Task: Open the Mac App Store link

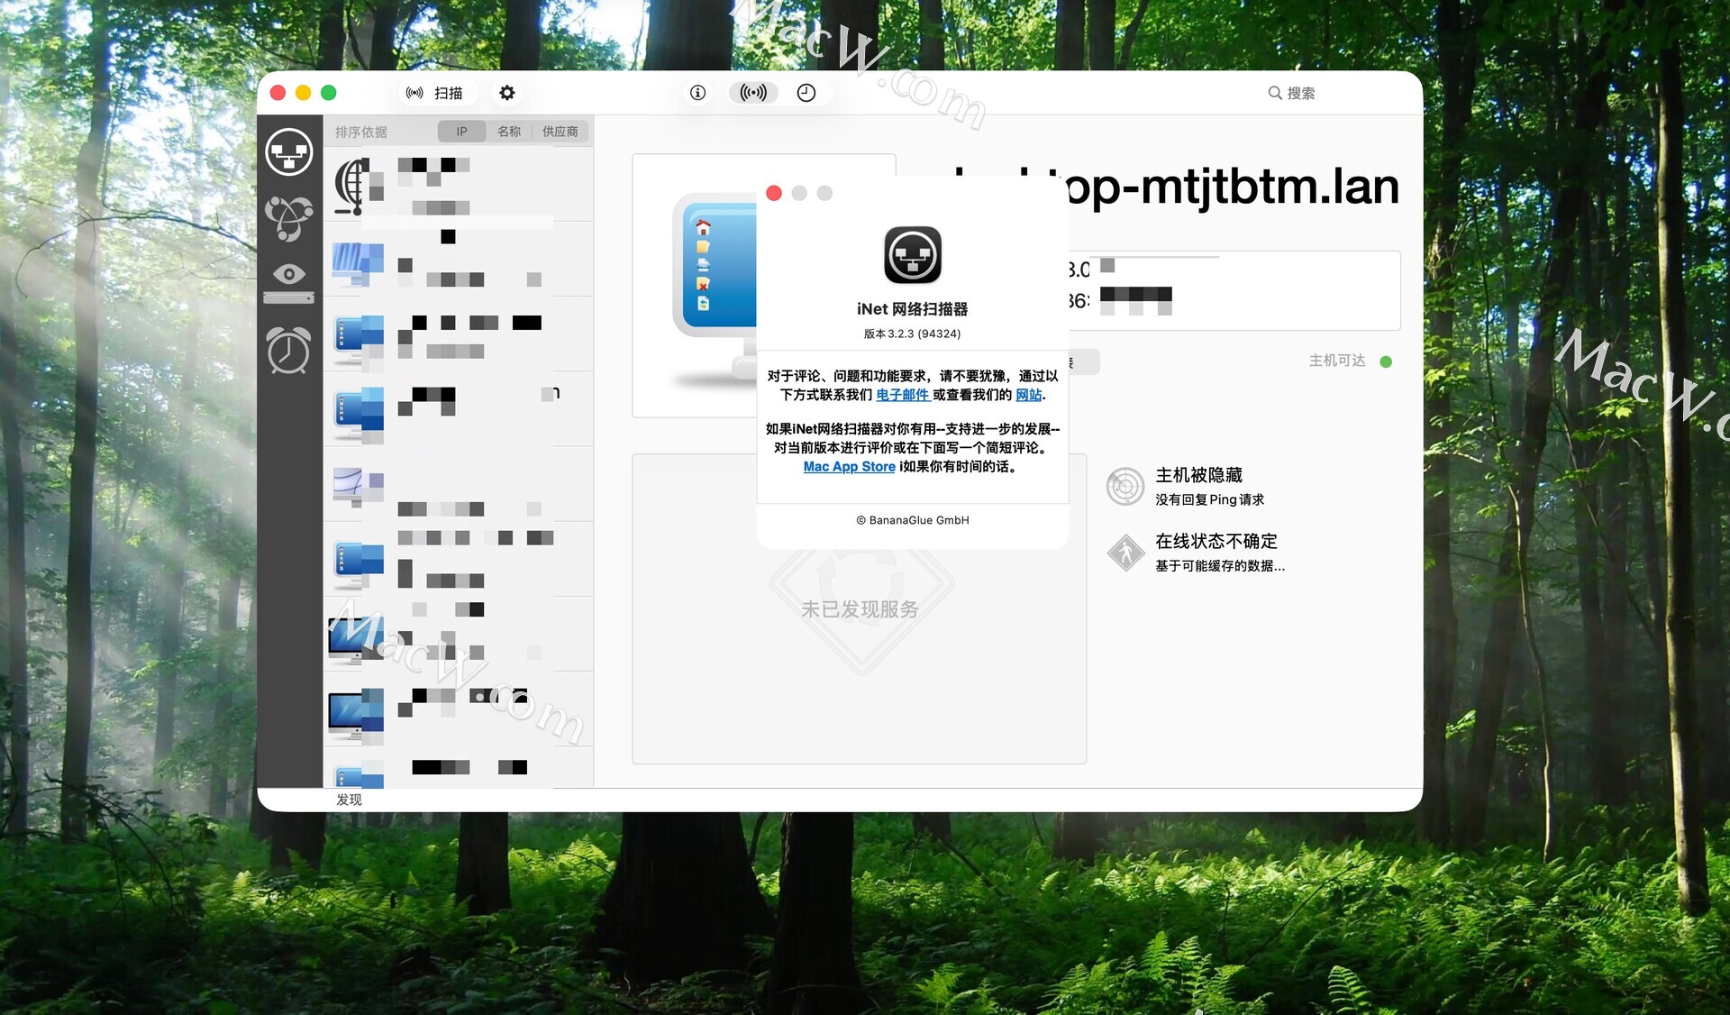Action: click(x=849, y=467)
